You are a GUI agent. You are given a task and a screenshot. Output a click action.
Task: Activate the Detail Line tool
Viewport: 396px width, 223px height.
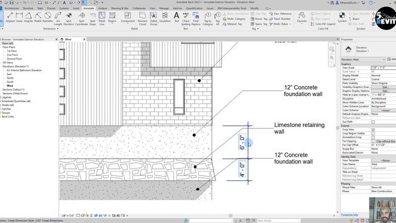click(101, 19)
